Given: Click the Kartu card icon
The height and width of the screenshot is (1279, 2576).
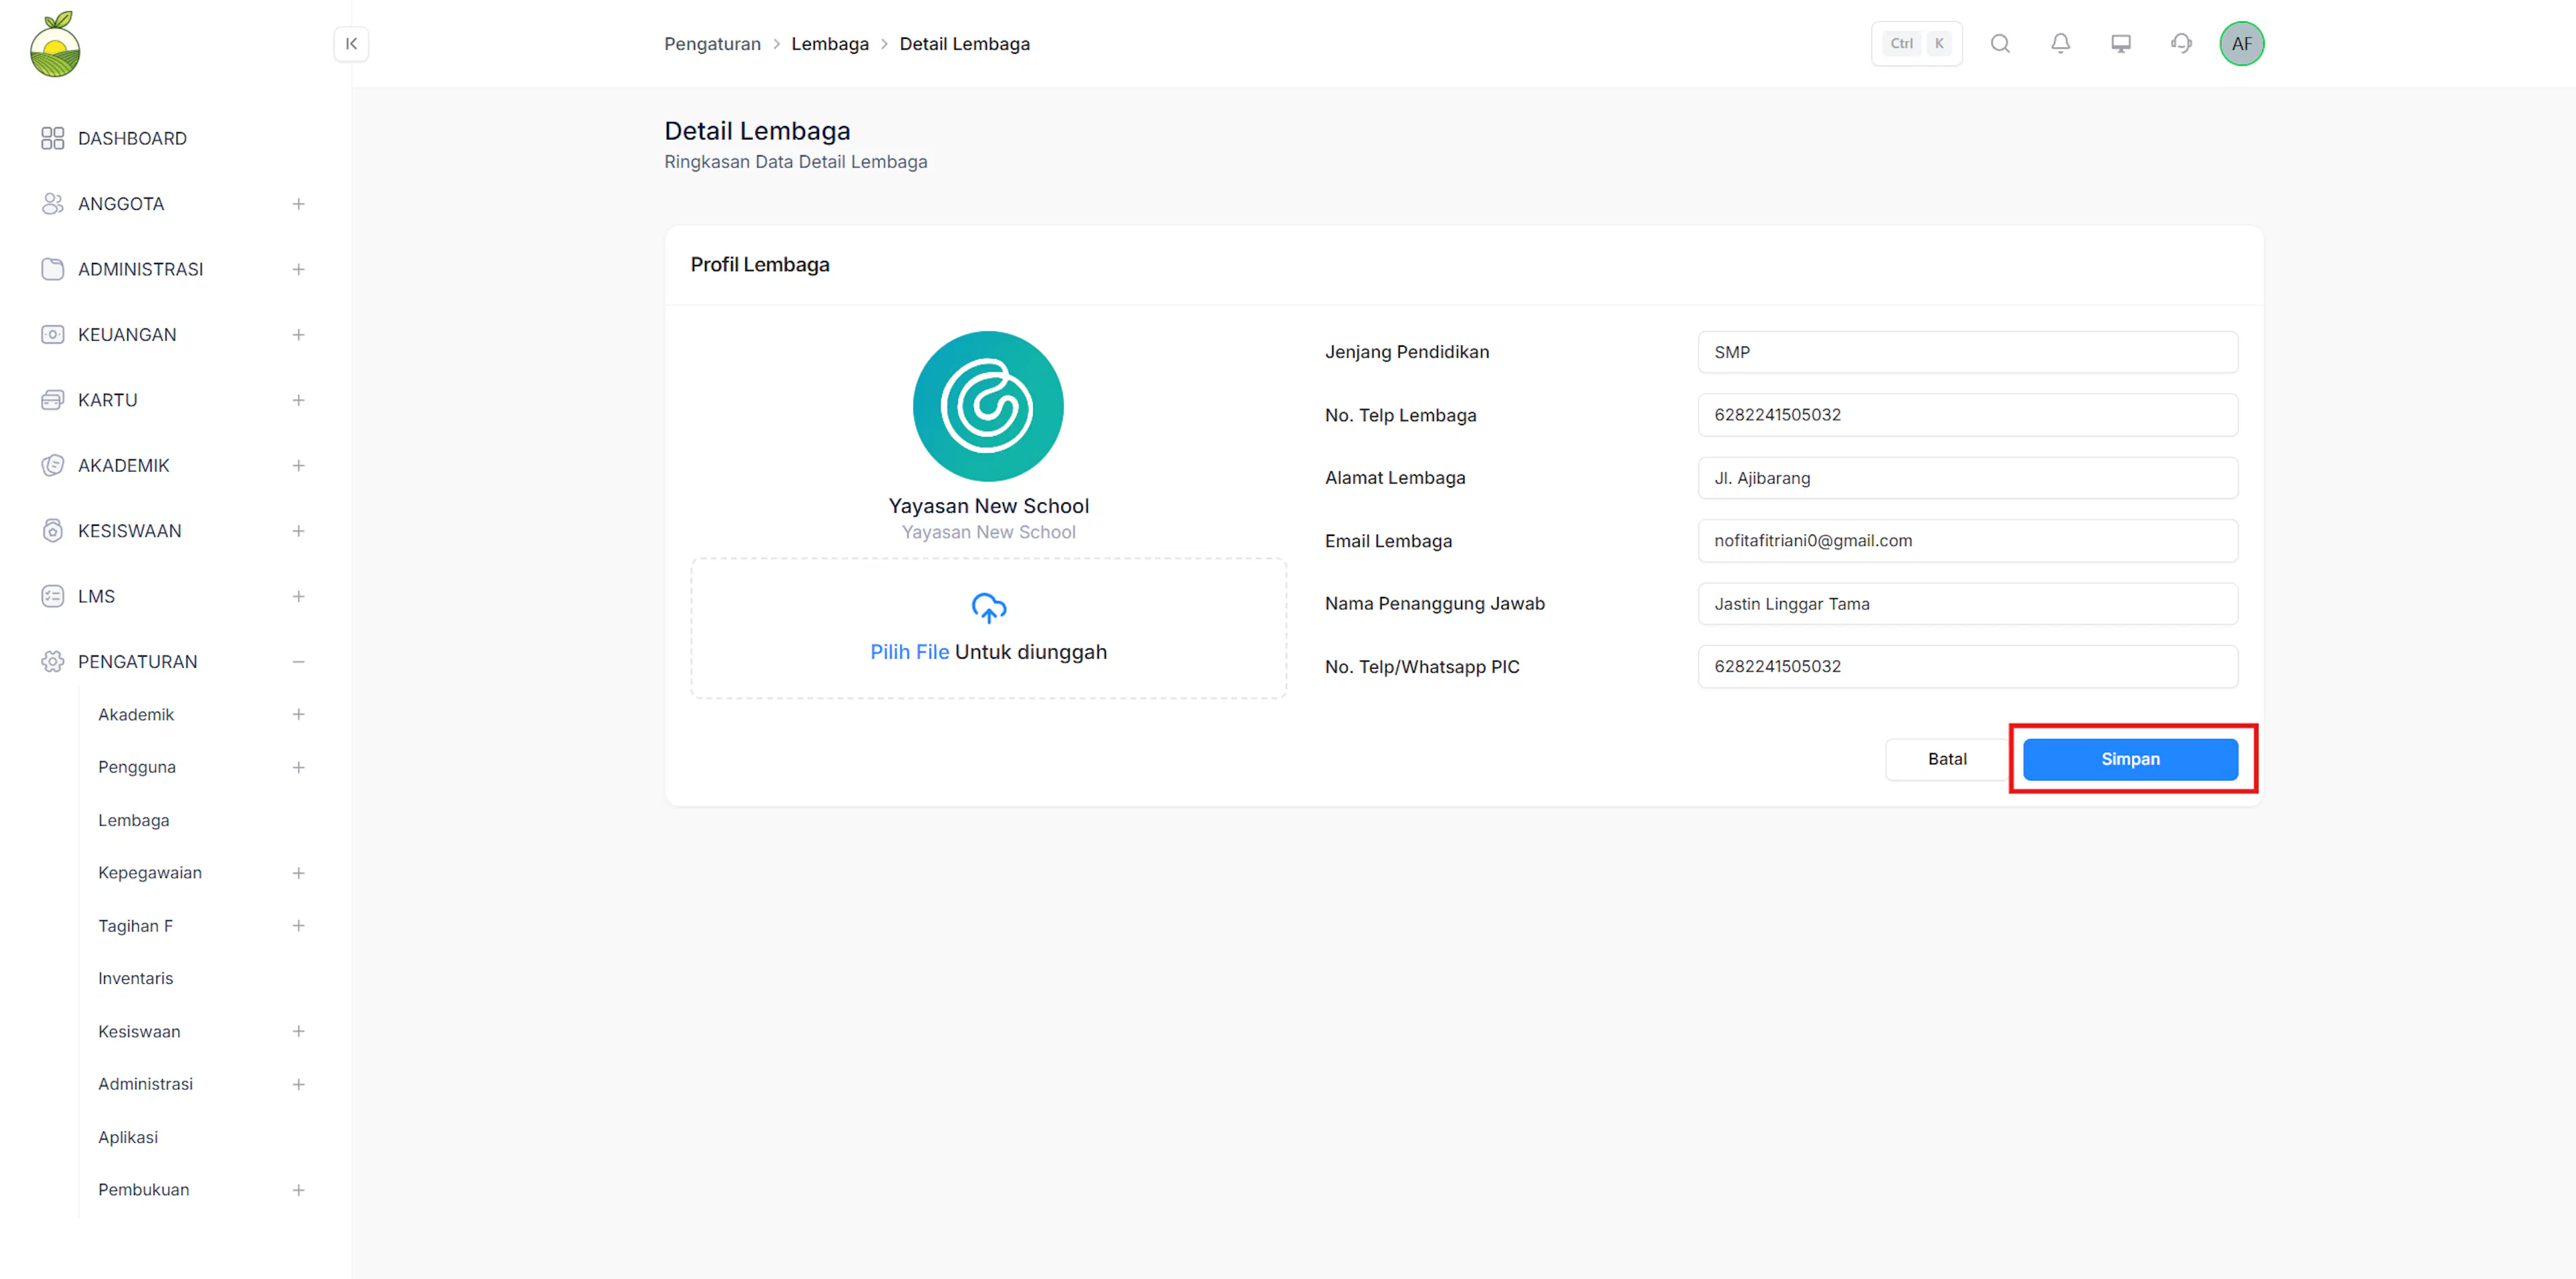Looking at the screenshot, I should point(53,400).
